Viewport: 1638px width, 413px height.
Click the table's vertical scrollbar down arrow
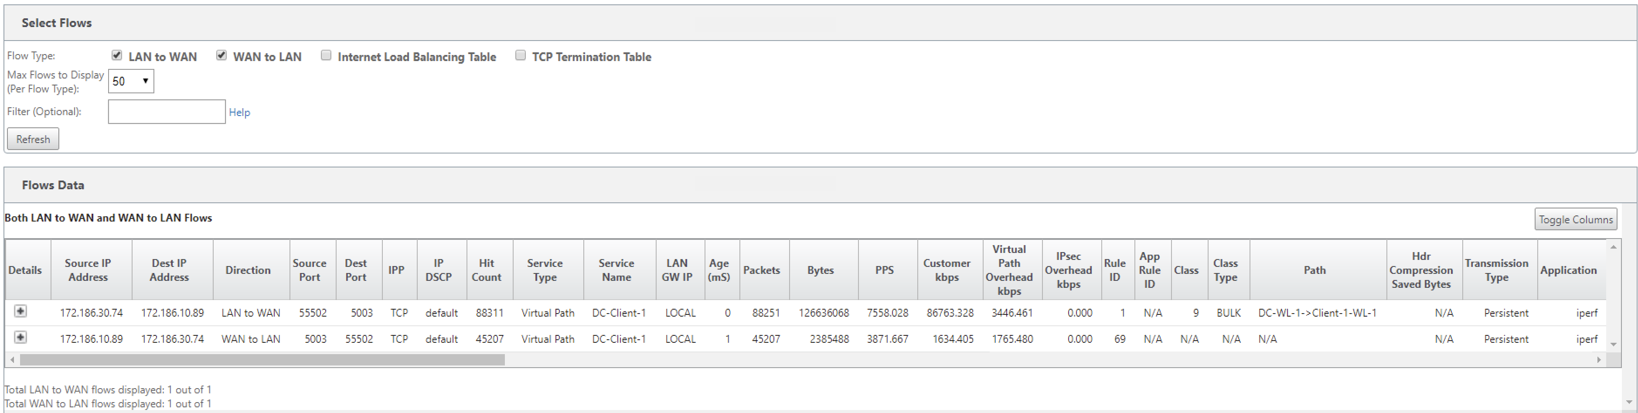(1613, 345)
